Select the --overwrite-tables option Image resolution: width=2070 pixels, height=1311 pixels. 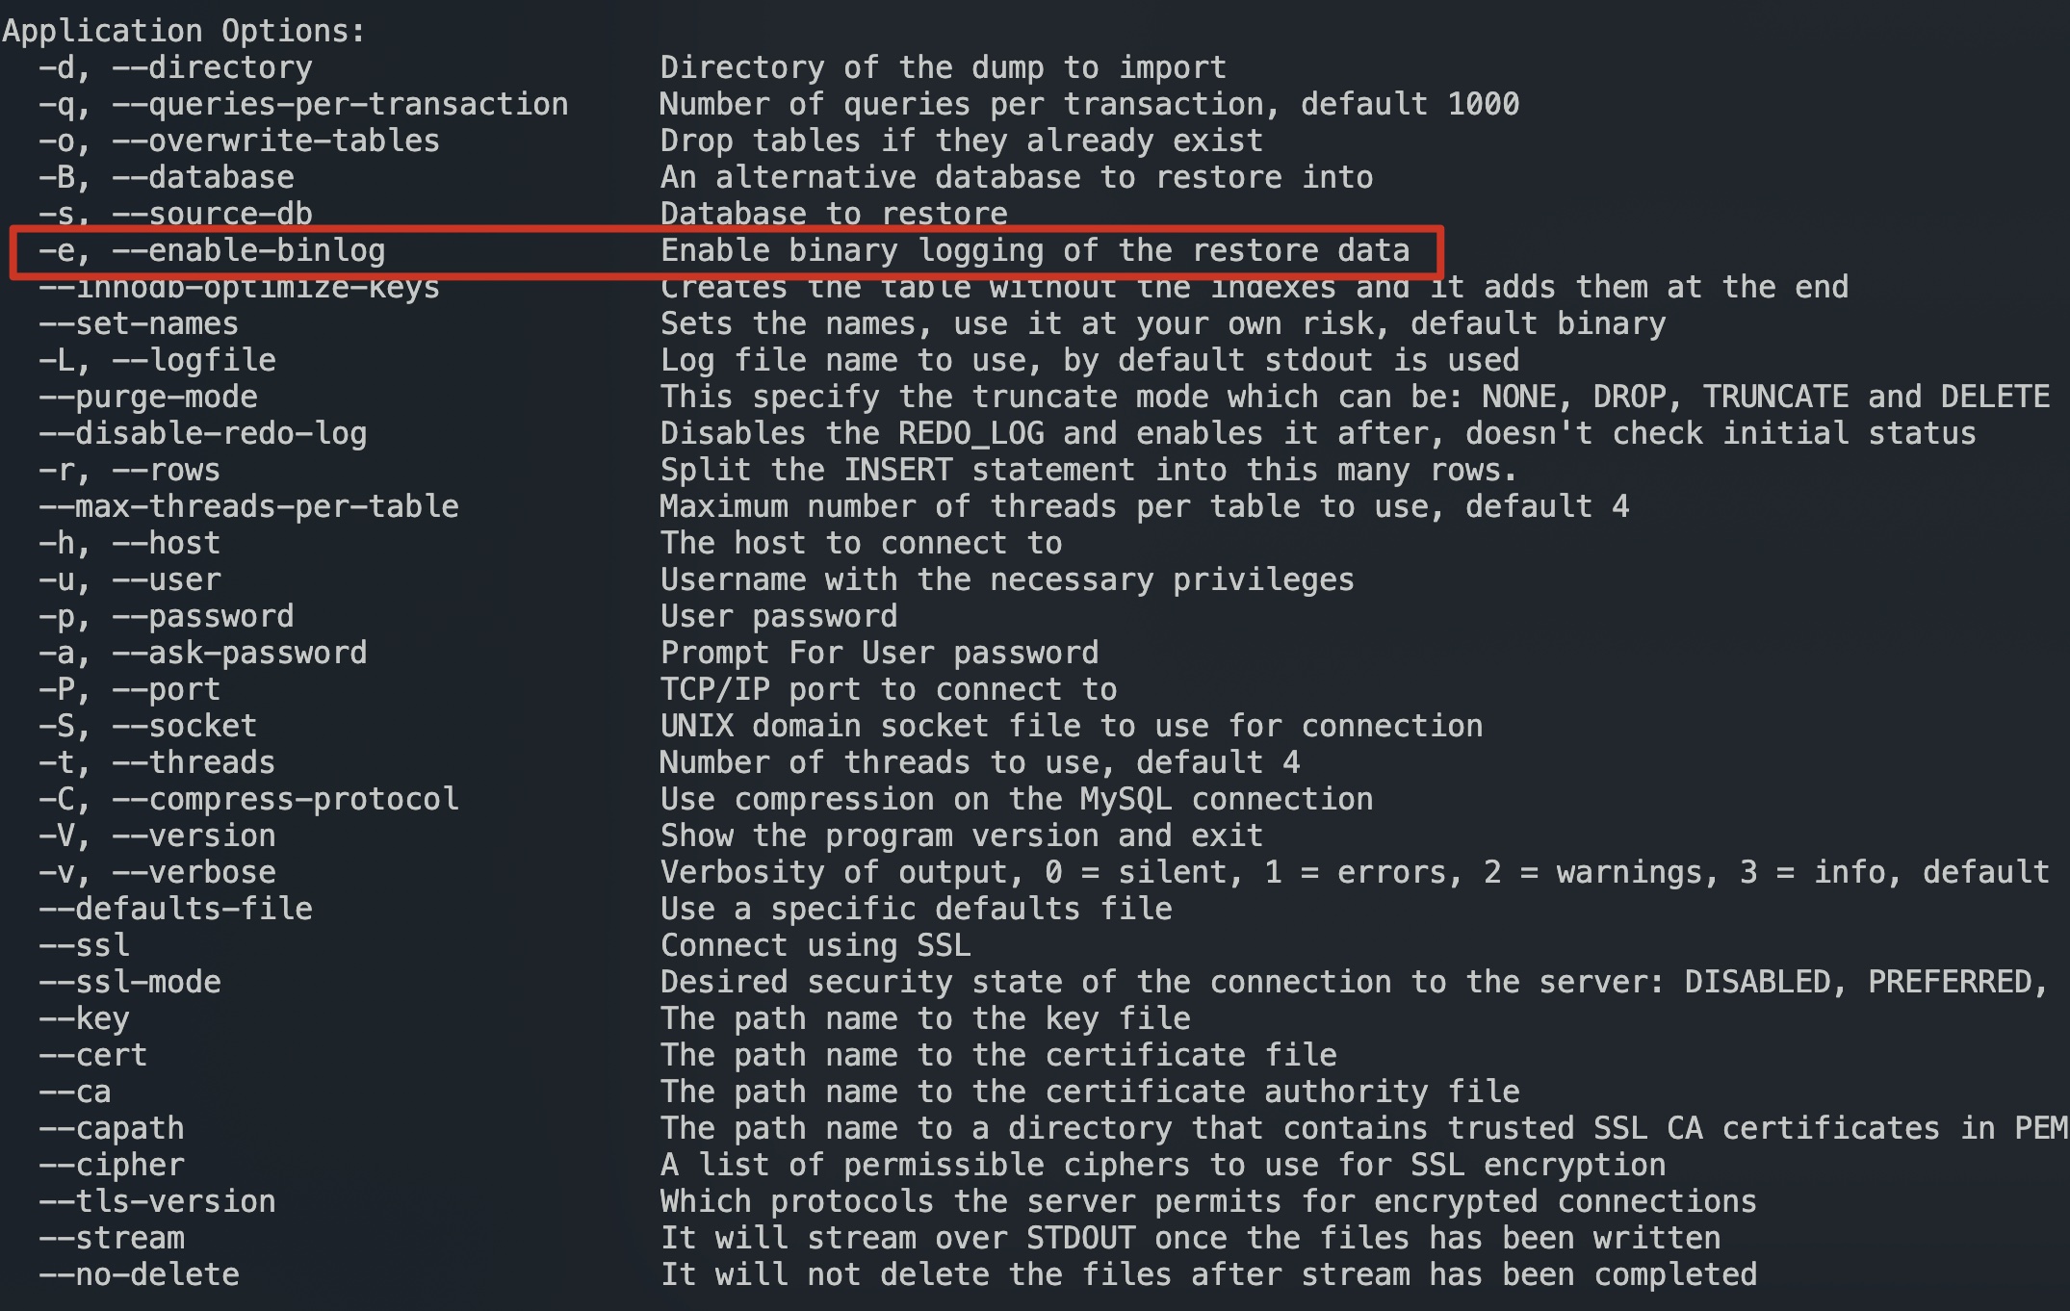click(x=275, y=141)
